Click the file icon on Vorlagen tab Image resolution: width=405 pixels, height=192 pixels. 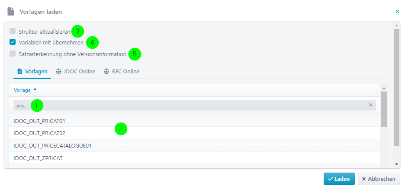coord(19,71)
